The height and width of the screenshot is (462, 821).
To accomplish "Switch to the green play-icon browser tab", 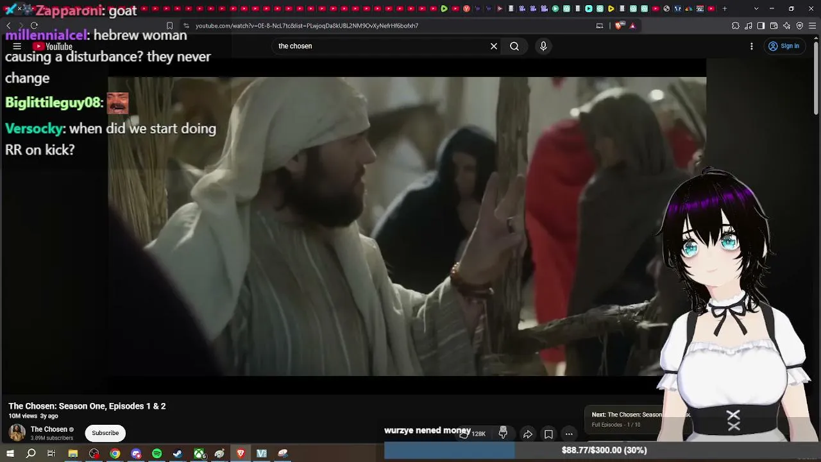I will coord(444,9).
